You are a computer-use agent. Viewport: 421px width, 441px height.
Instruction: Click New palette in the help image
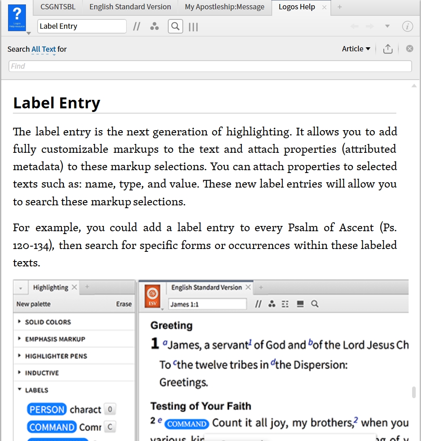(34, 304)
